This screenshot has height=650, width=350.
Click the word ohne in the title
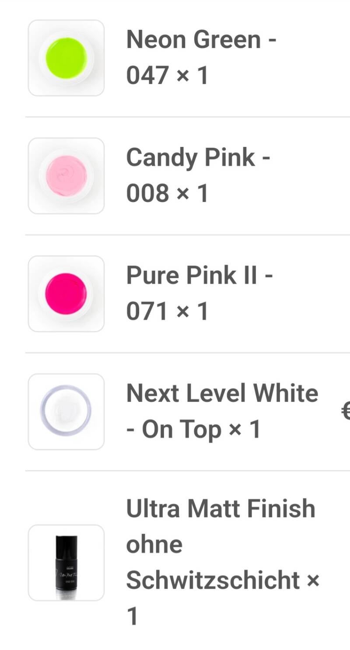[x=154, y=545]
